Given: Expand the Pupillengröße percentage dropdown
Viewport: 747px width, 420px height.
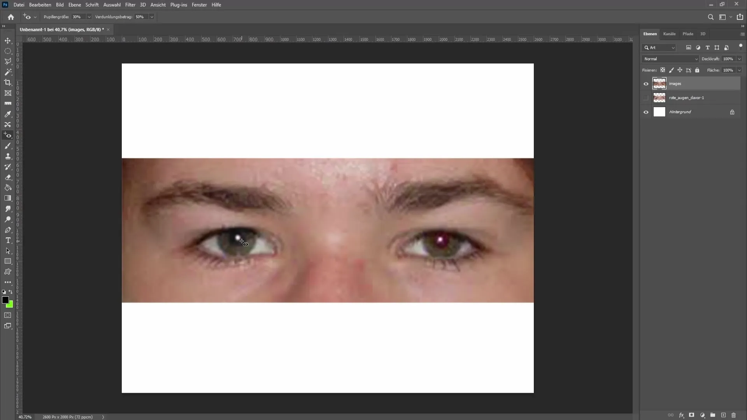Looking at the screenshot, I should (x=89, y=17).
